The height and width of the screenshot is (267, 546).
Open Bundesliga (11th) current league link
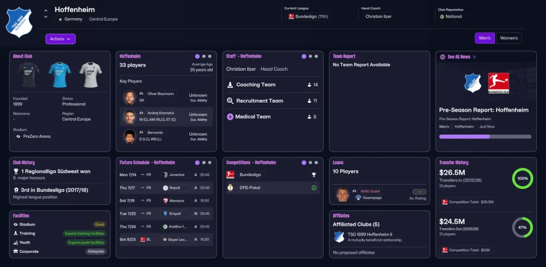point(309,16)
